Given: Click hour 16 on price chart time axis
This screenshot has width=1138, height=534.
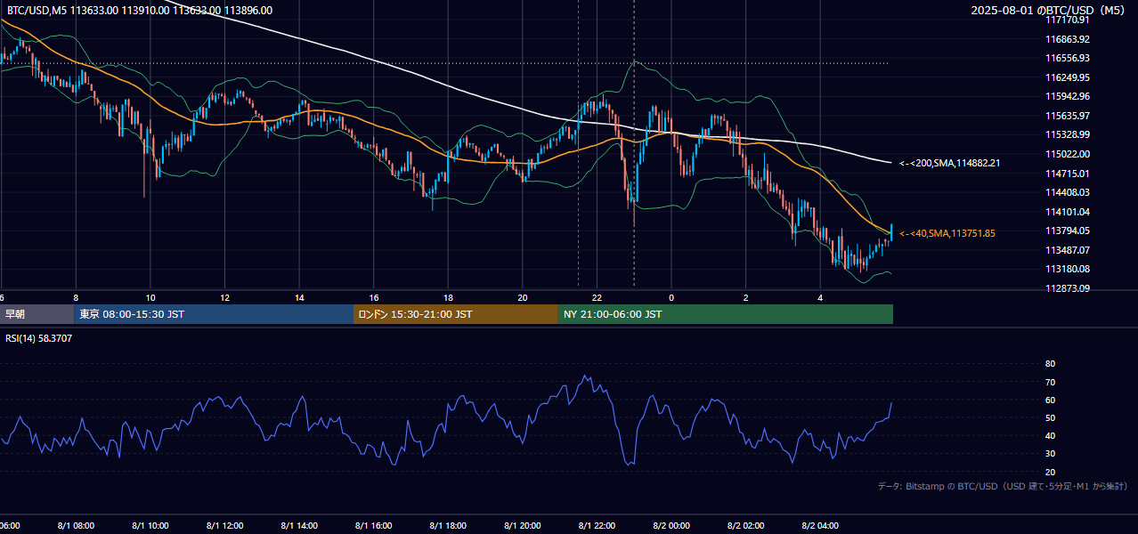Looking at the screenshot, I should pyautogui.click(x=373, y=297).
